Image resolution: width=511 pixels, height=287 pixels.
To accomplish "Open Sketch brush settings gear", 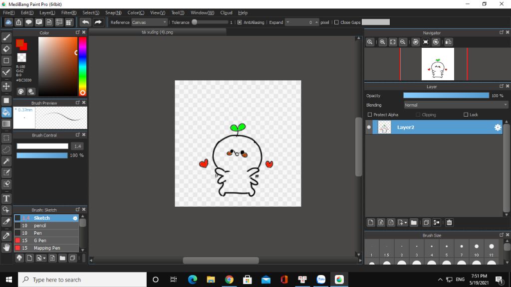I will pos(75,218).
